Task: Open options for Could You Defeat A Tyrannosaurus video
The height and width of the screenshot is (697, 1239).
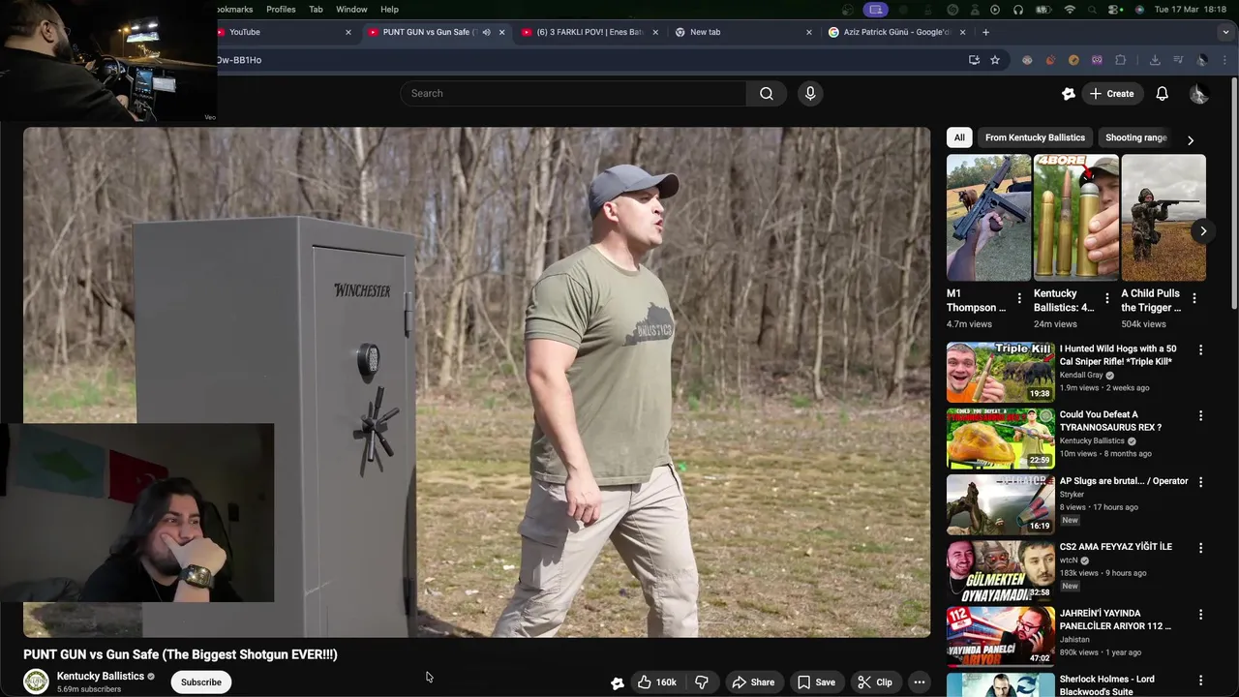Action: tap(1200, 415)
